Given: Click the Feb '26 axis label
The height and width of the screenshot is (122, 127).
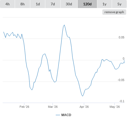Looking at the screenshot, I should [24, 107].
